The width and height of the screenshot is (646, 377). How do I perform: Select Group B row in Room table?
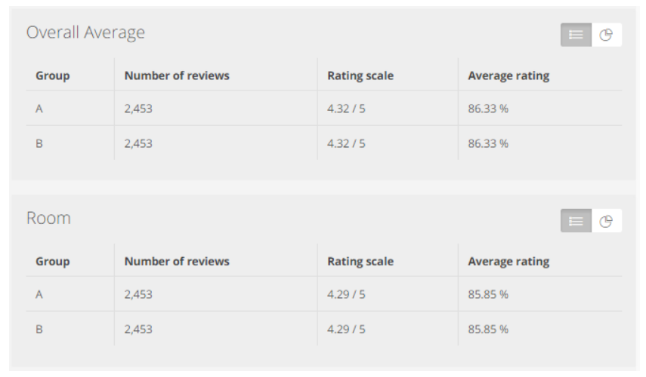324,329
